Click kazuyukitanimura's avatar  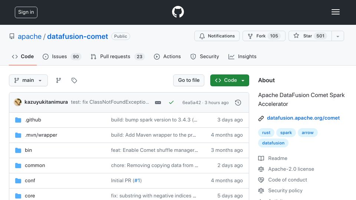click(18, 102)
